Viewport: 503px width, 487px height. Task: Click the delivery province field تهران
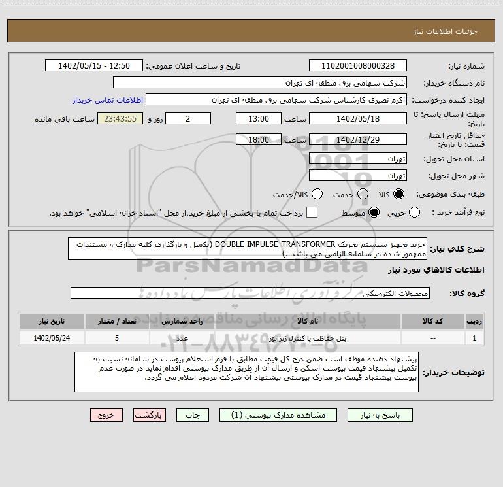click(358, 158)
